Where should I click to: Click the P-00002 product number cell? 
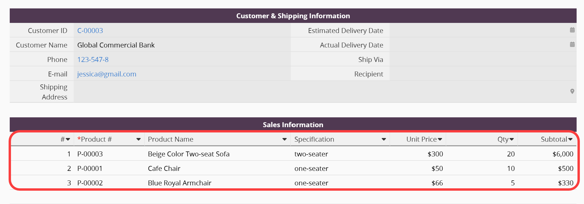coord(90,183)
